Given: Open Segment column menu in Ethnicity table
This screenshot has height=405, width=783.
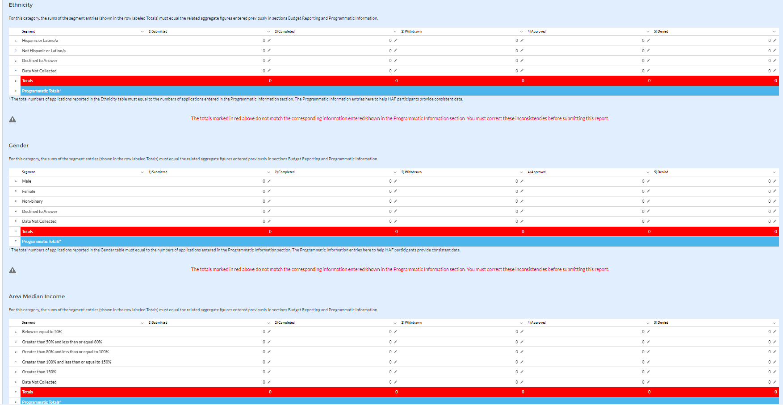Looking at the screenshot, I should tap(142, 32).
